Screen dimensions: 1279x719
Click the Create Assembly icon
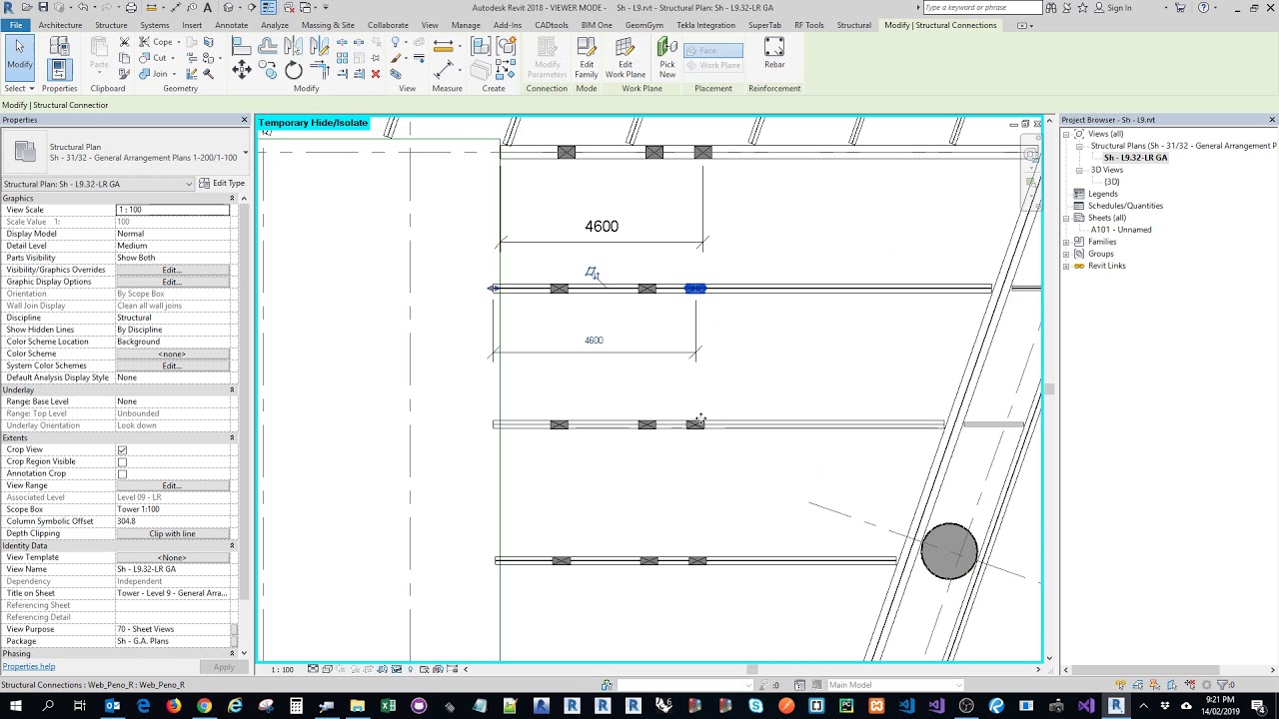481,46
